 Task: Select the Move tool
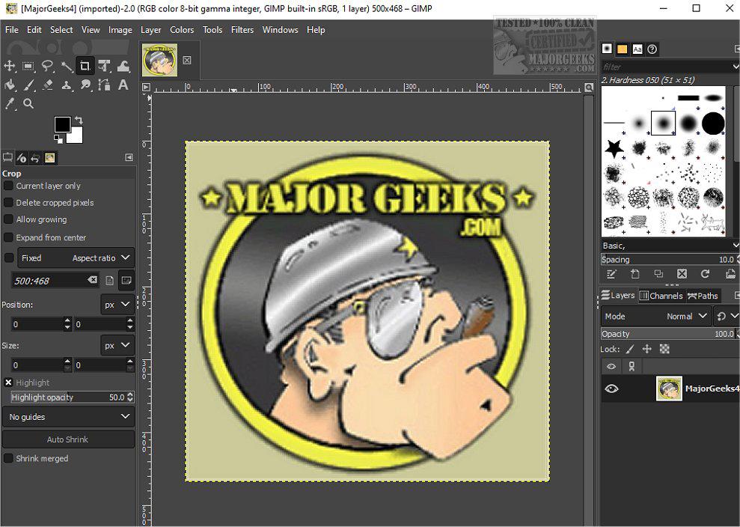10,66
